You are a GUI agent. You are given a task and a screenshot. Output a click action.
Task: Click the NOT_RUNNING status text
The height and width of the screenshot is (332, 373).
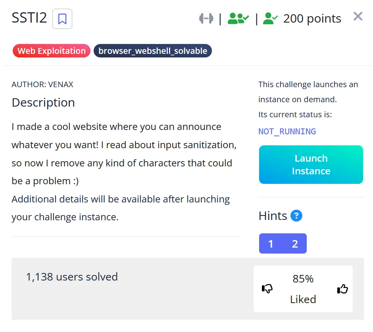coord(287,132)
